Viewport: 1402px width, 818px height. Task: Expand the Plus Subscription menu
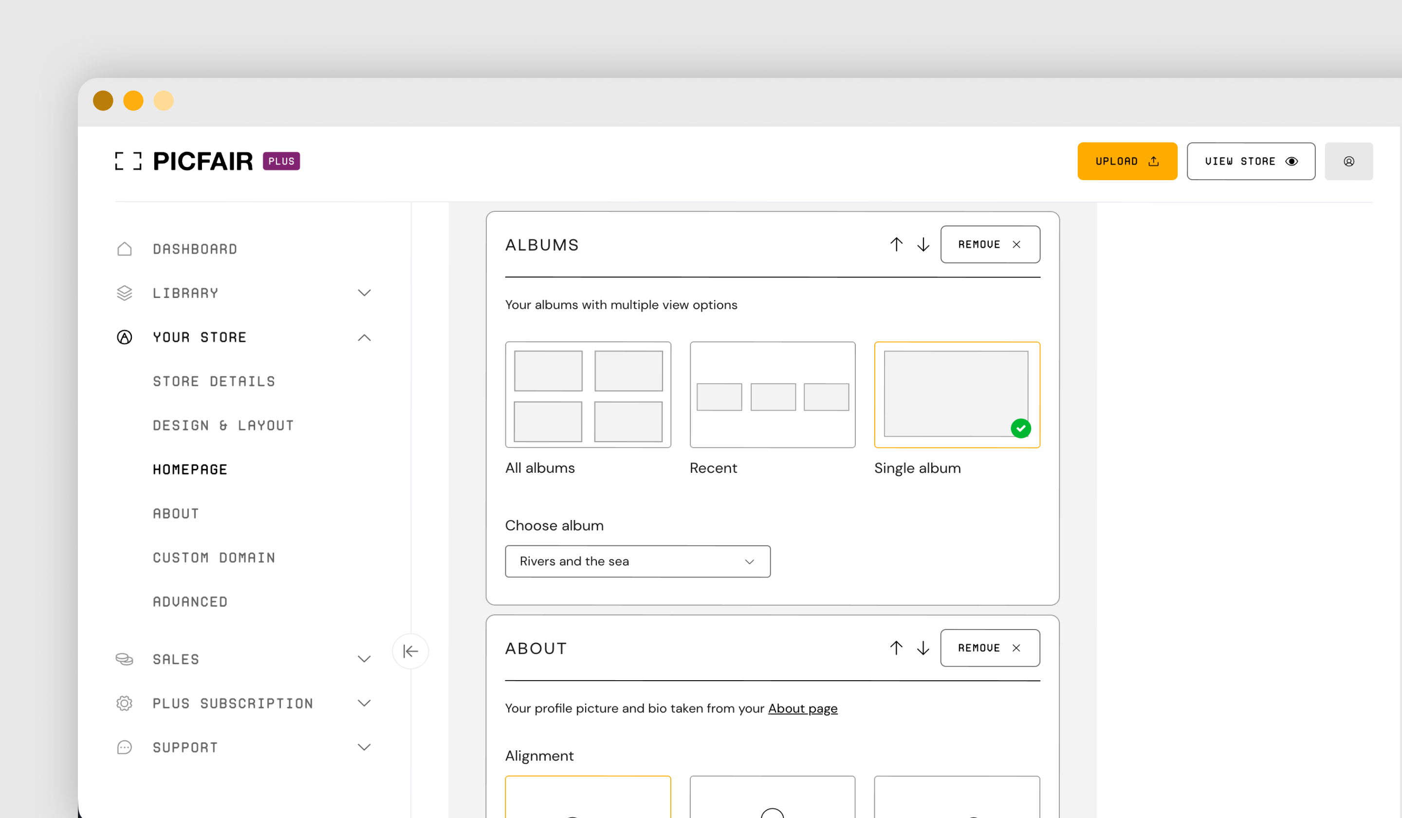365,704
